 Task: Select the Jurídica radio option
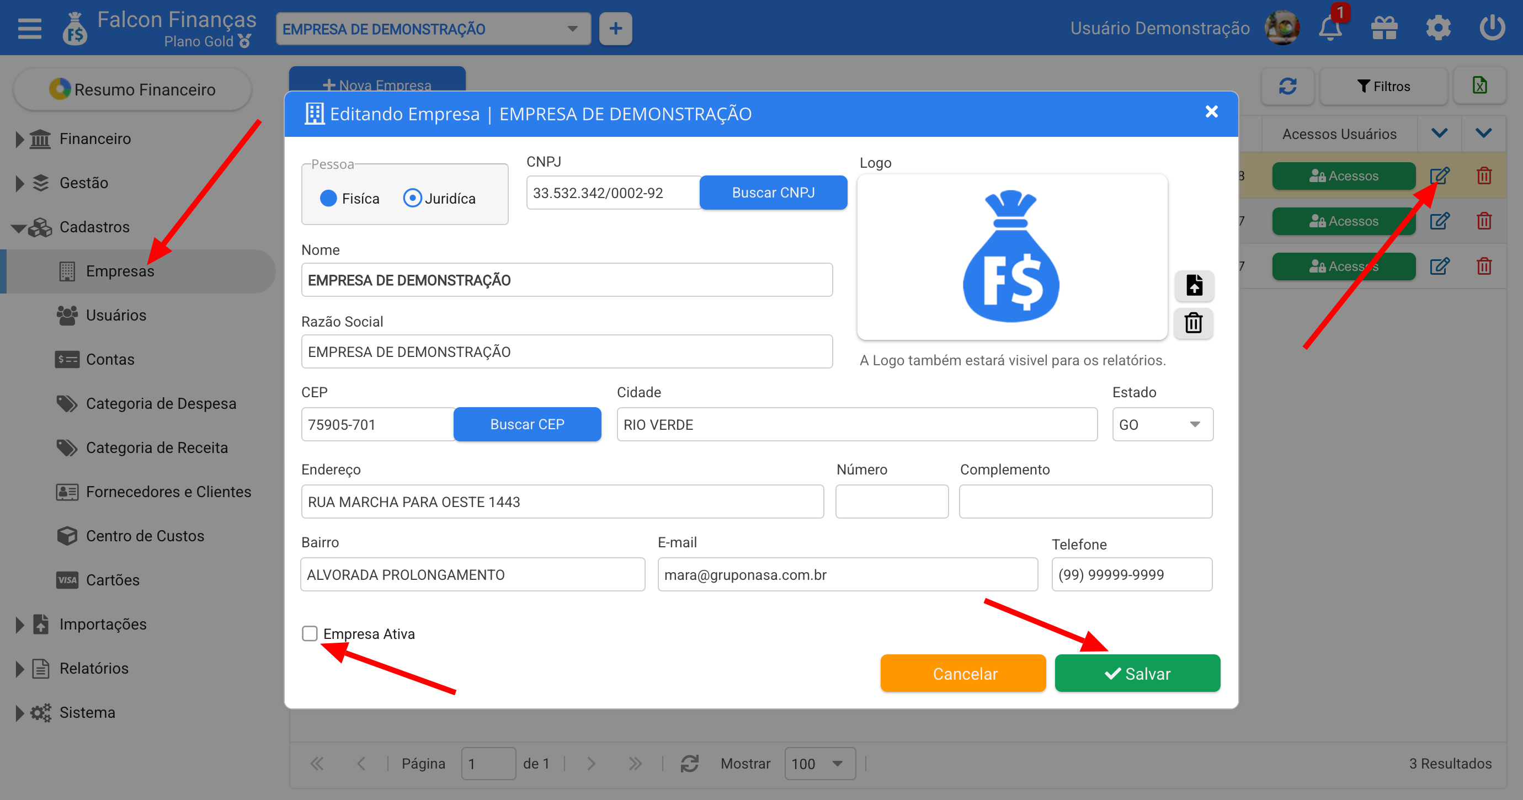pyautogui.click(x=412, y=198)
